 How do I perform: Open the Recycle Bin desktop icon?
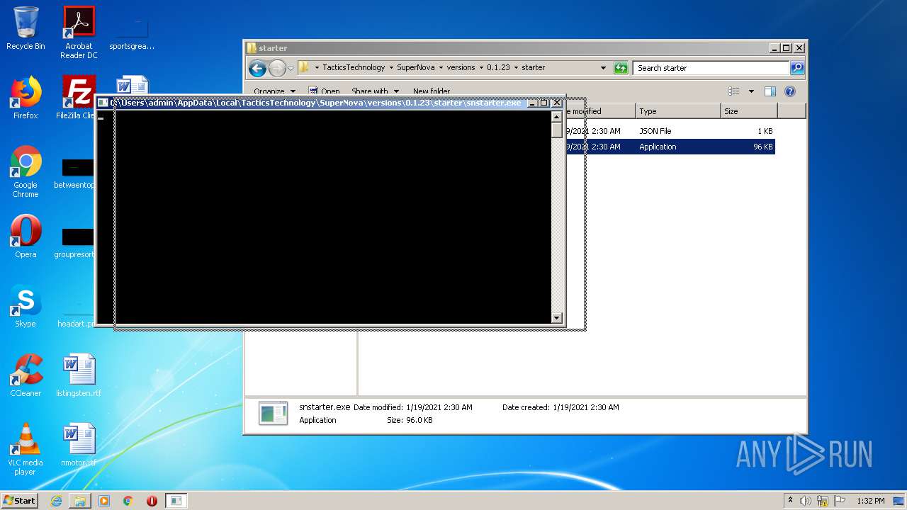(x=26, y=28)
